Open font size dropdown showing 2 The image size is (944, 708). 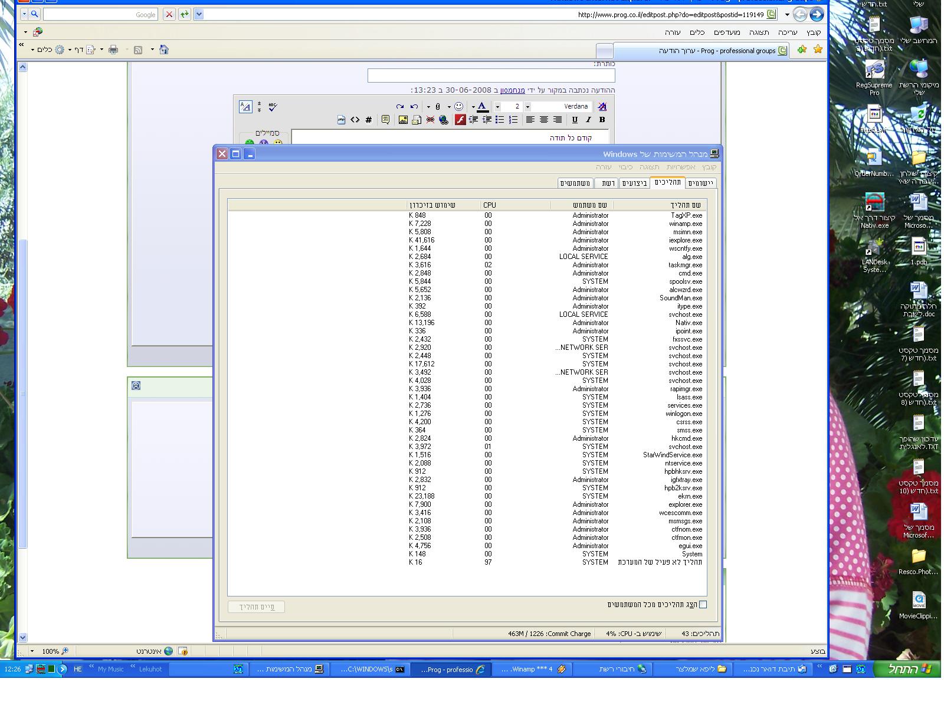coord(497,107)
